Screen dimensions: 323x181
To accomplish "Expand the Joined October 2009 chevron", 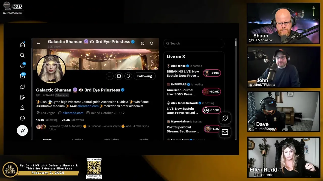I will [124, 113].
